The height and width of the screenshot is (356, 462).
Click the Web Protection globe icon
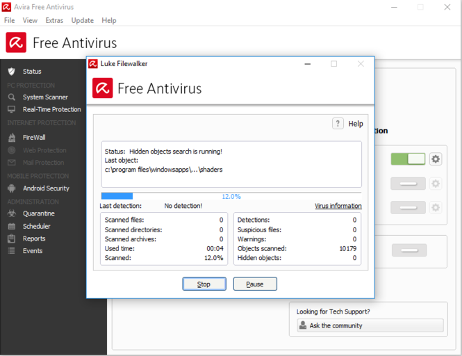12,150
